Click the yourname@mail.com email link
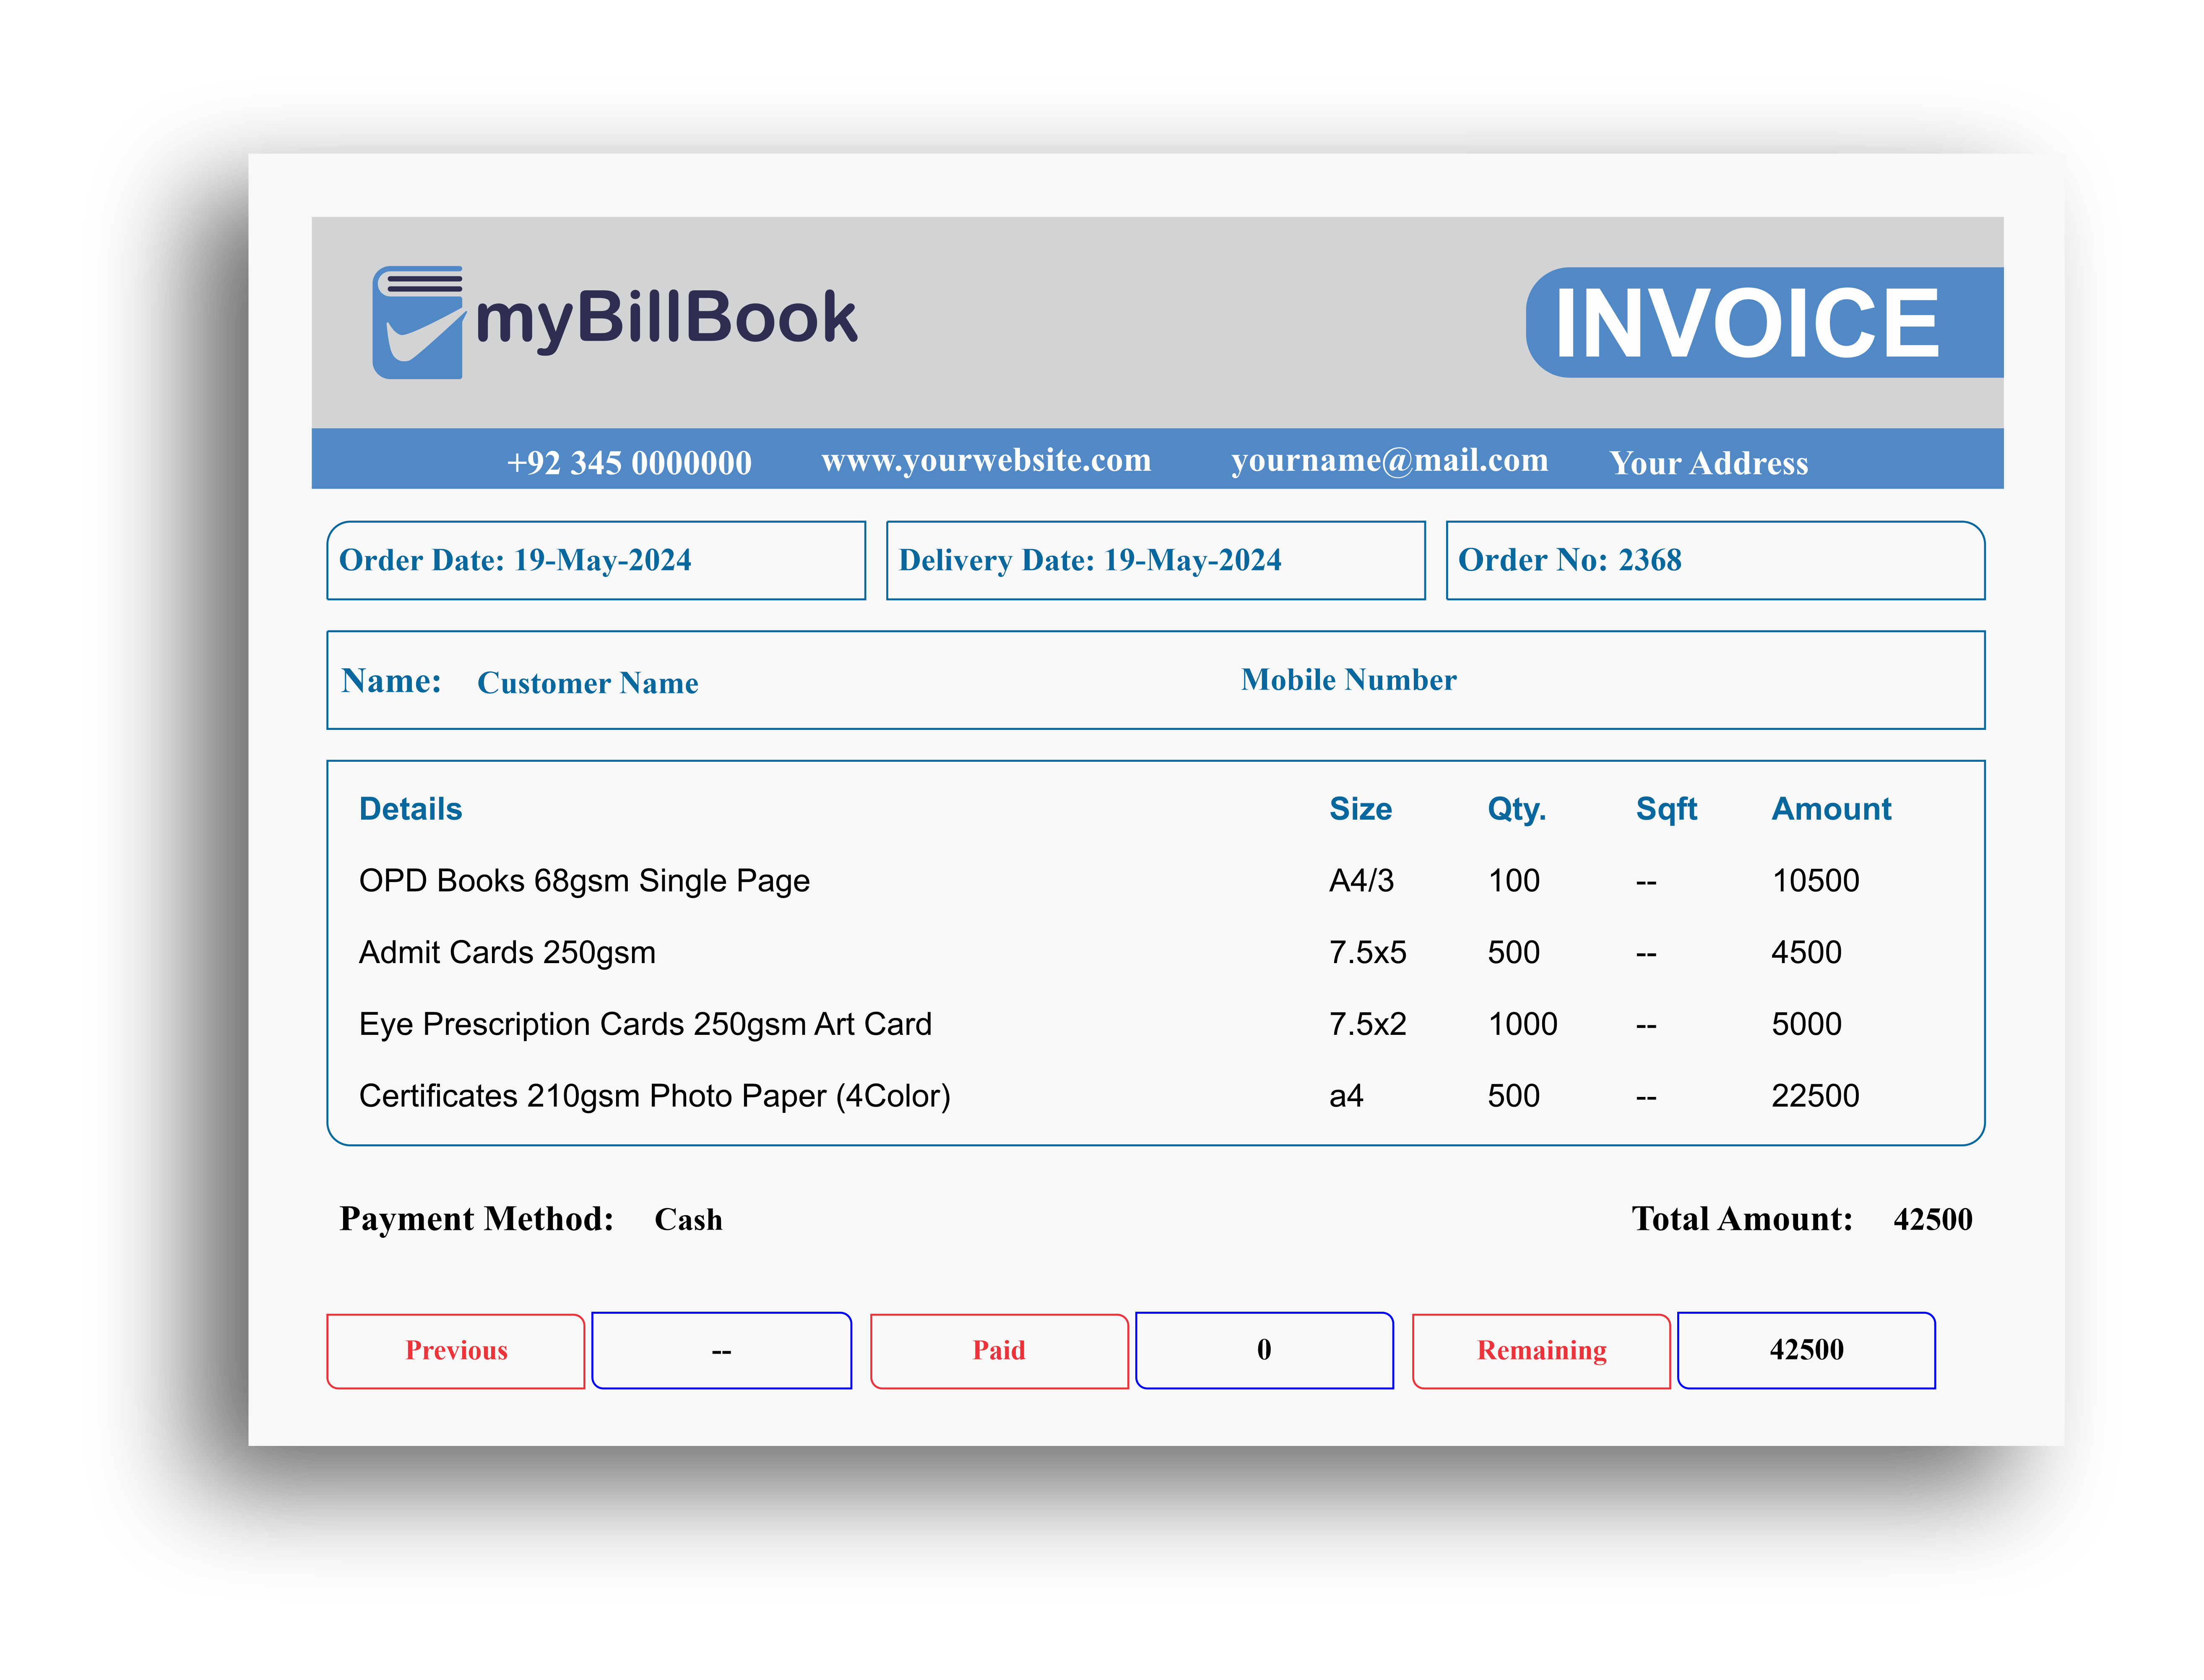The image size is (2204, 1680). point(1390,461)
